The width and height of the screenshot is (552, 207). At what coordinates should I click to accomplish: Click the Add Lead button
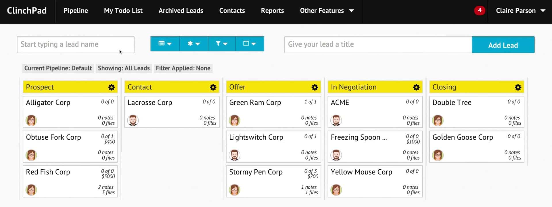[503, 45]
